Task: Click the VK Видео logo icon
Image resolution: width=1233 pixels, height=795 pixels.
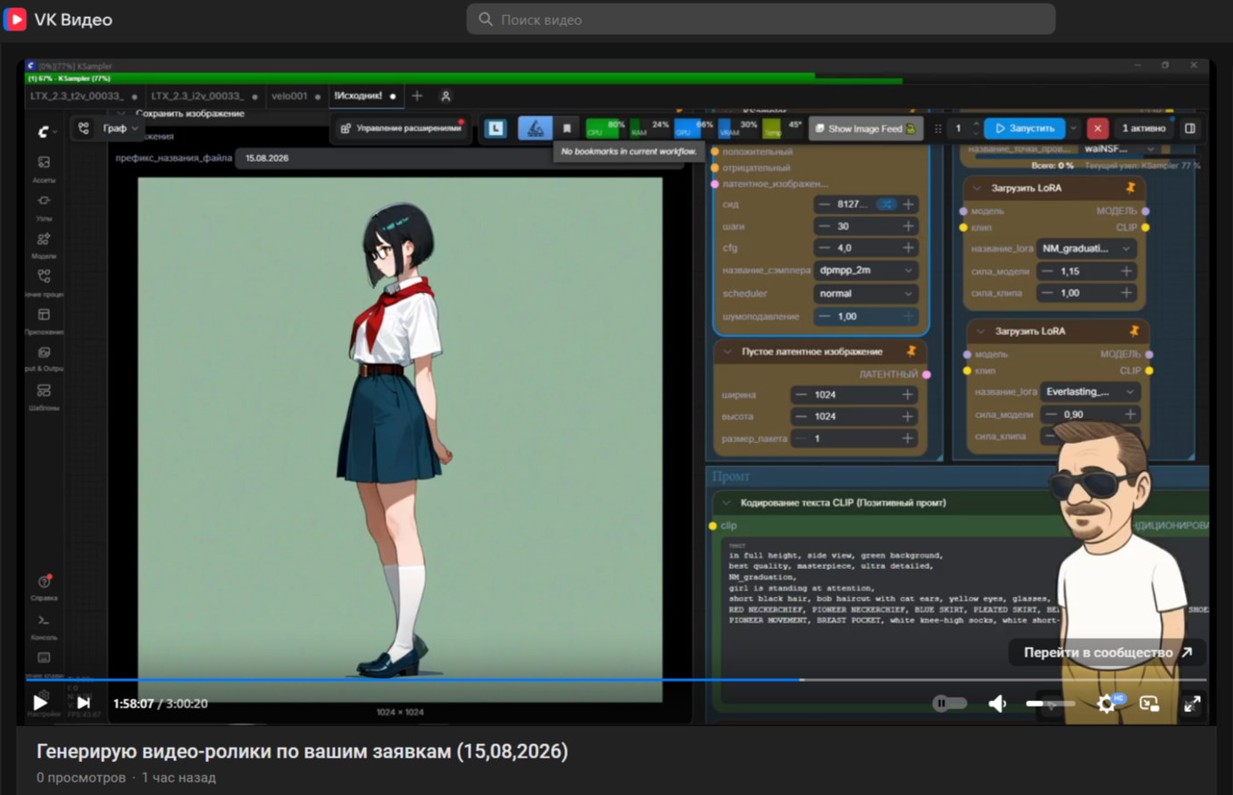Action: (x=15, y=19)
